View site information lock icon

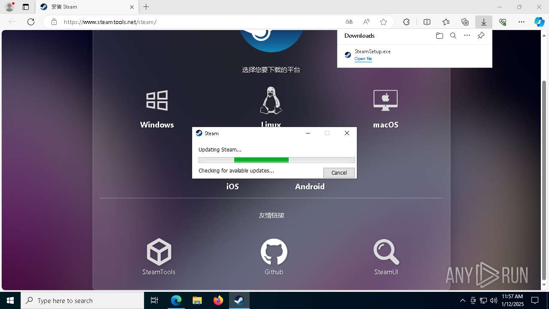point(54,22)
